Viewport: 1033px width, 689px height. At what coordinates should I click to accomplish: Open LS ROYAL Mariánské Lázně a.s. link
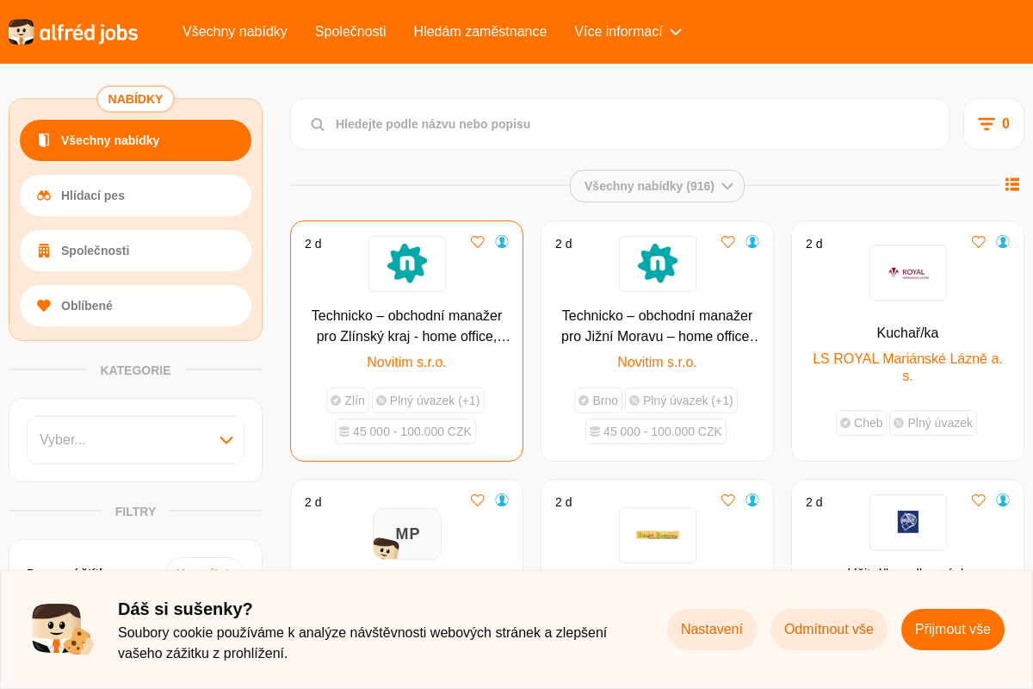click(x=907, y=368)
